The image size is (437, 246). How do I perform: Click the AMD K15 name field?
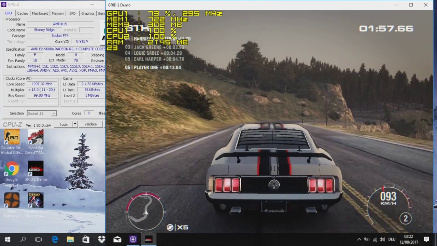coord(60,24)
